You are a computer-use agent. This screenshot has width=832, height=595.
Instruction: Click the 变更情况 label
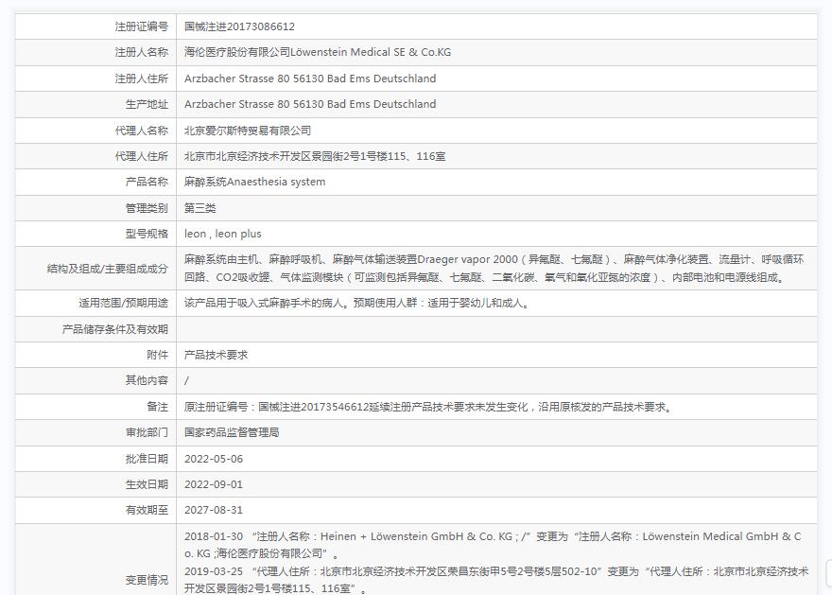147,580
